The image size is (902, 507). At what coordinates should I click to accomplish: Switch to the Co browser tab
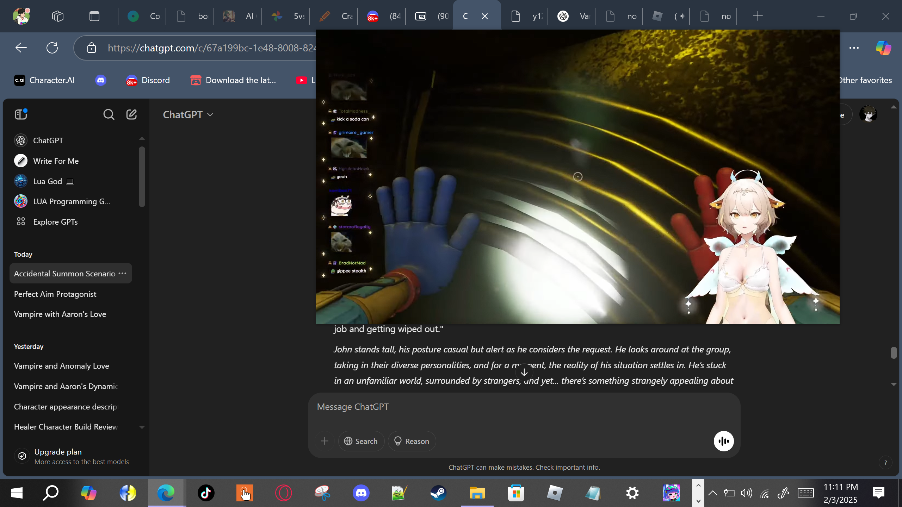(x=142, y=16)
